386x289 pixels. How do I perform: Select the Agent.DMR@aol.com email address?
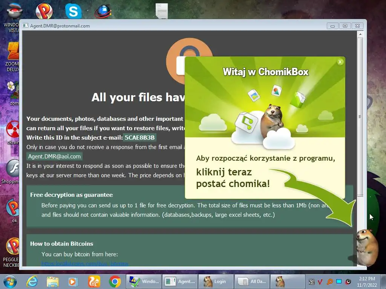point(54,157)
